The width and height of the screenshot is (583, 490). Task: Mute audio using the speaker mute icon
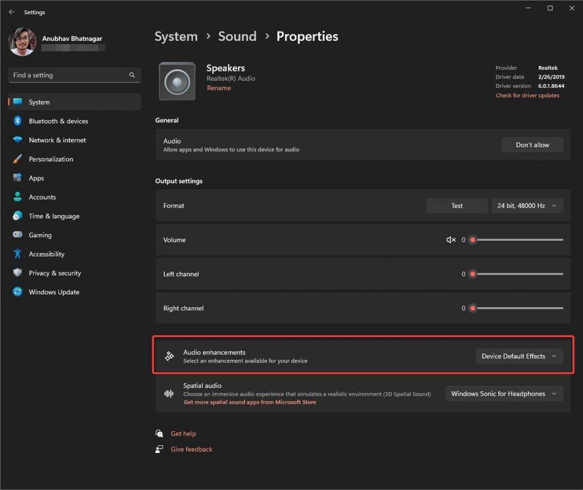[450, 240]
